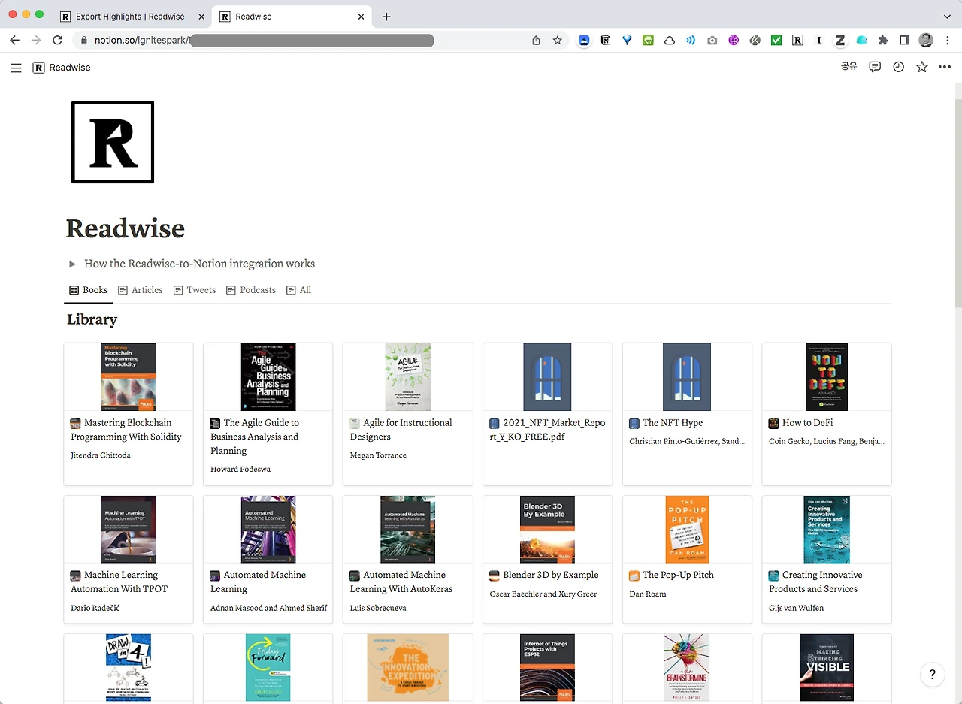Screen dimensions: 962x704
Task: Open The Pop-Up Pitch book title
Action: 678,575
